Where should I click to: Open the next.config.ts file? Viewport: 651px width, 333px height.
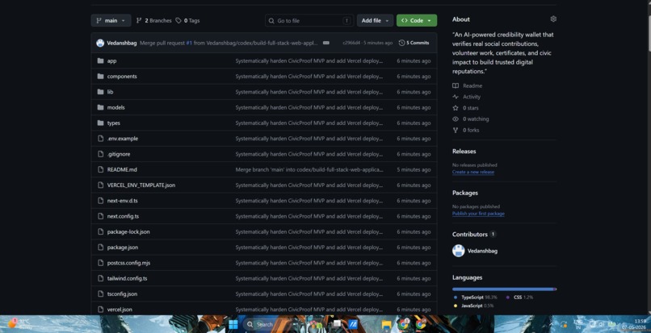[123, 216]
